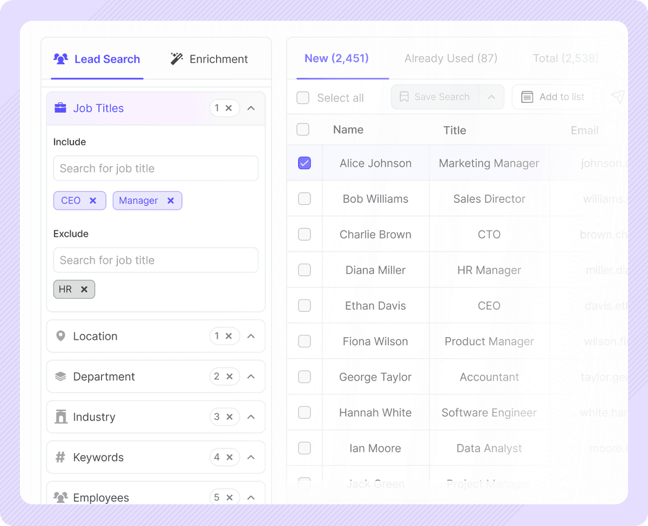The image size is (648, 526).
Task: Collapse the Job Titles section
Action: click(251, 108)
